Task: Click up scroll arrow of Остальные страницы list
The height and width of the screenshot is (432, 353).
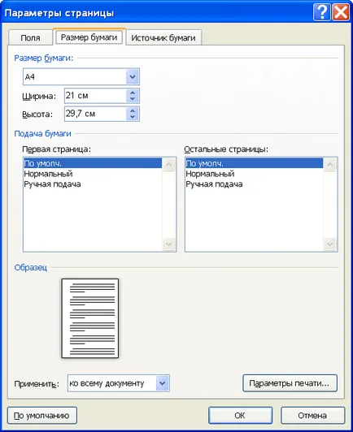Action: pyautogui.click(x=329, y=165)
